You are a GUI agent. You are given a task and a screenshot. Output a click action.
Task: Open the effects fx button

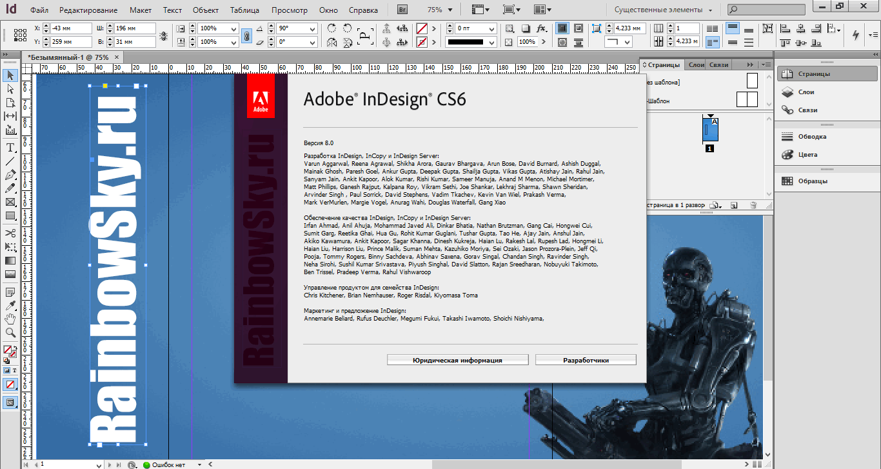tap(542, 28)
